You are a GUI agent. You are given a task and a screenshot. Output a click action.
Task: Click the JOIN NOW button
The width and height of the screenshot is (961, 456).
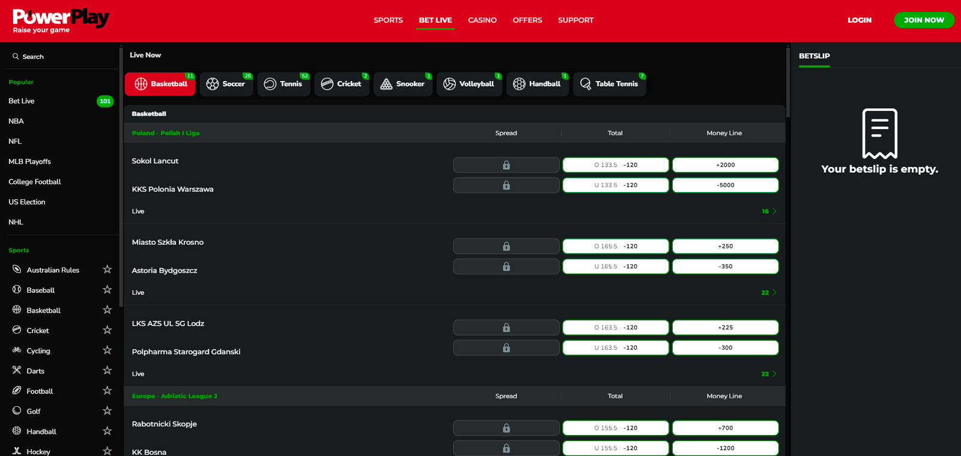924,20
